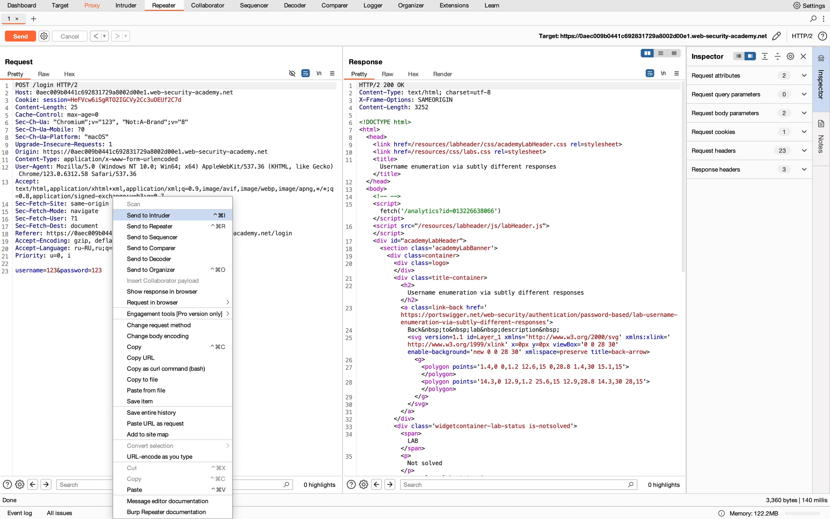Select Copy as curl command (bash)
830x519 pixels.
(172, 369)
